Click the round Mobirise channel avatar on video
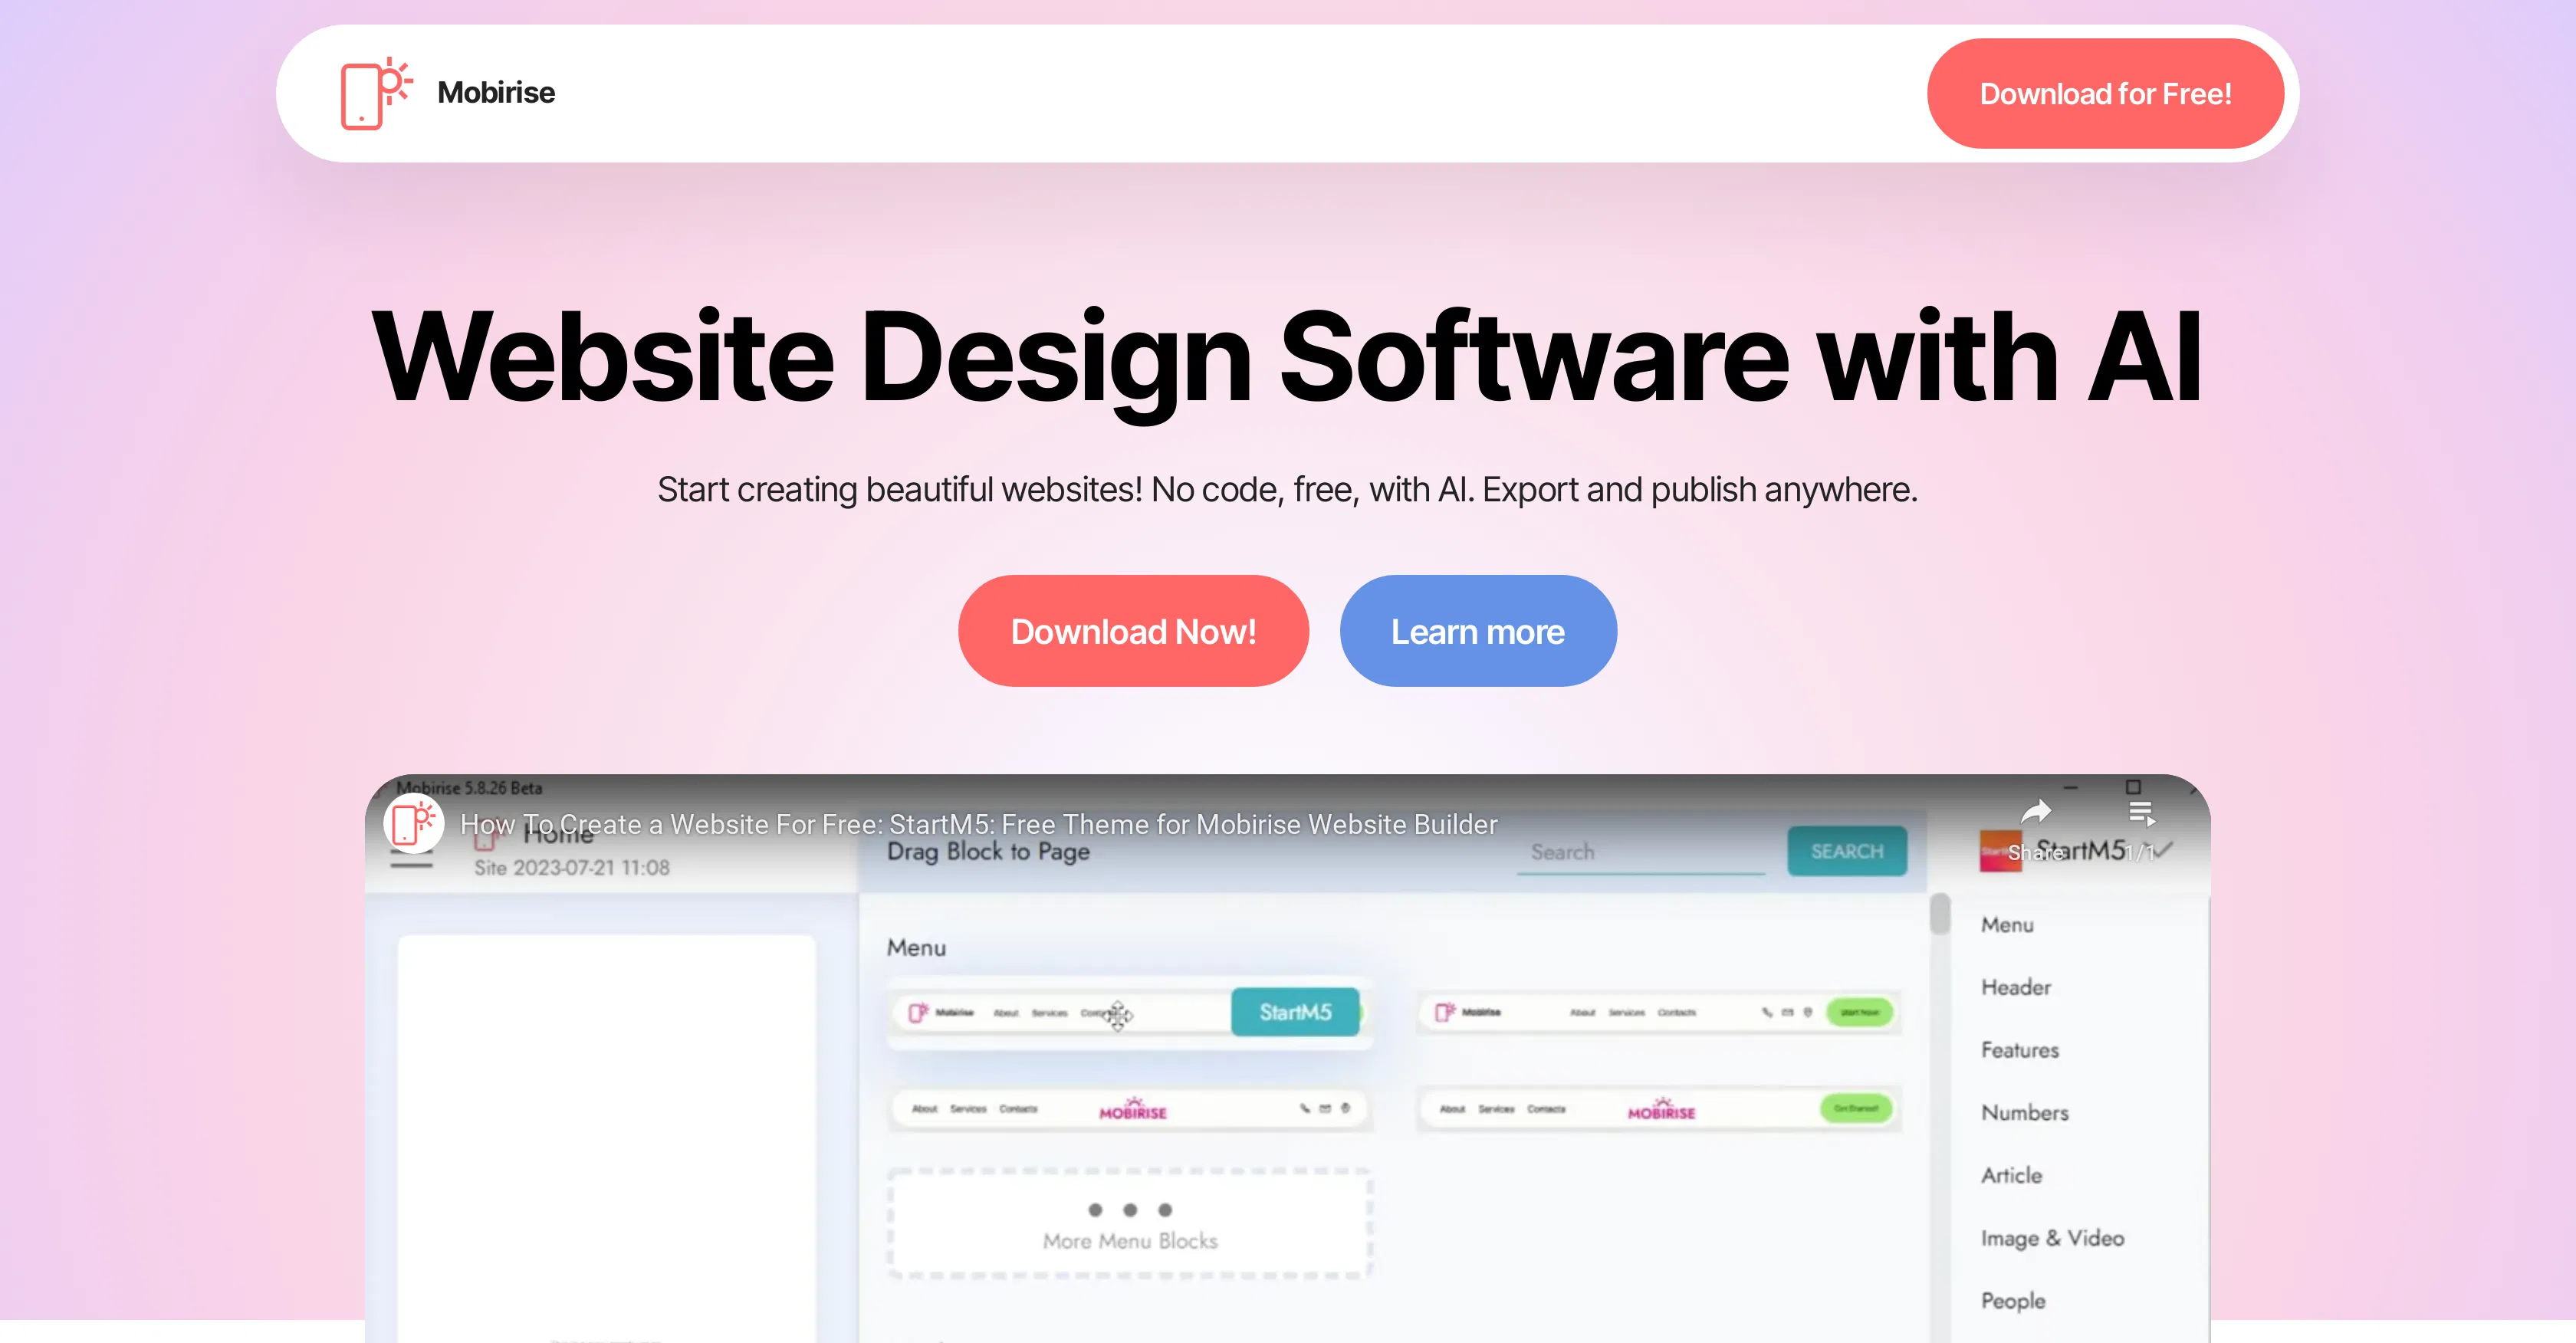 (413, 824)
